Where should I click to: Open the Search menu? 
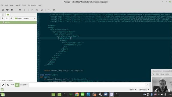click(18, 5)
